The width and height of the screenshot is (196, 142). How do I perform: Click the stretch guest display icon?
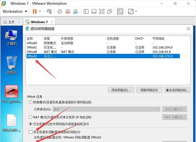131,11
